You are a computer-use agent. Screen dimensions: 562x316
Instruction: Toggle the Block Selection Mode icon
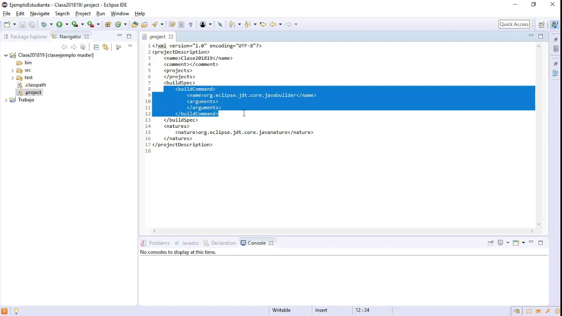coord(181,25)
